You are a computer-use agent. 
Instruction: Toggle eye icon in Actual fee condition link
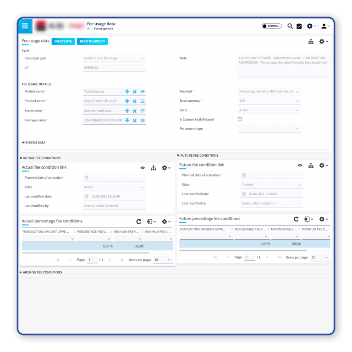point(143,168)
